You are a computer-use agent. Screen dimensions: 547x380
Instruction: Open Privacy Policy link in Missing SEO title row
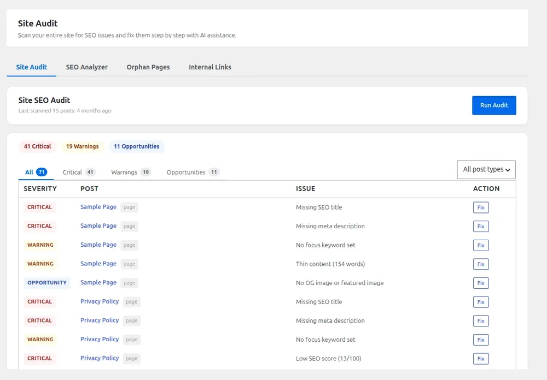pos(100,301)
